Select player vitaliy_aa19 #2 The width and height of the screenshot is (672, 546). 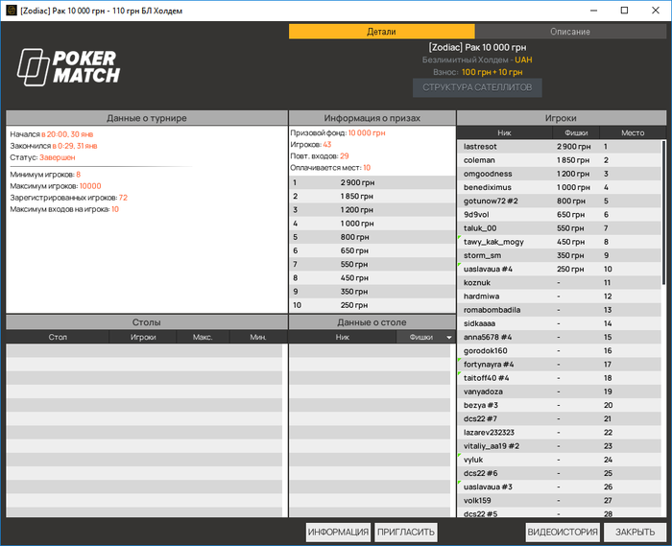click(559, 446)
